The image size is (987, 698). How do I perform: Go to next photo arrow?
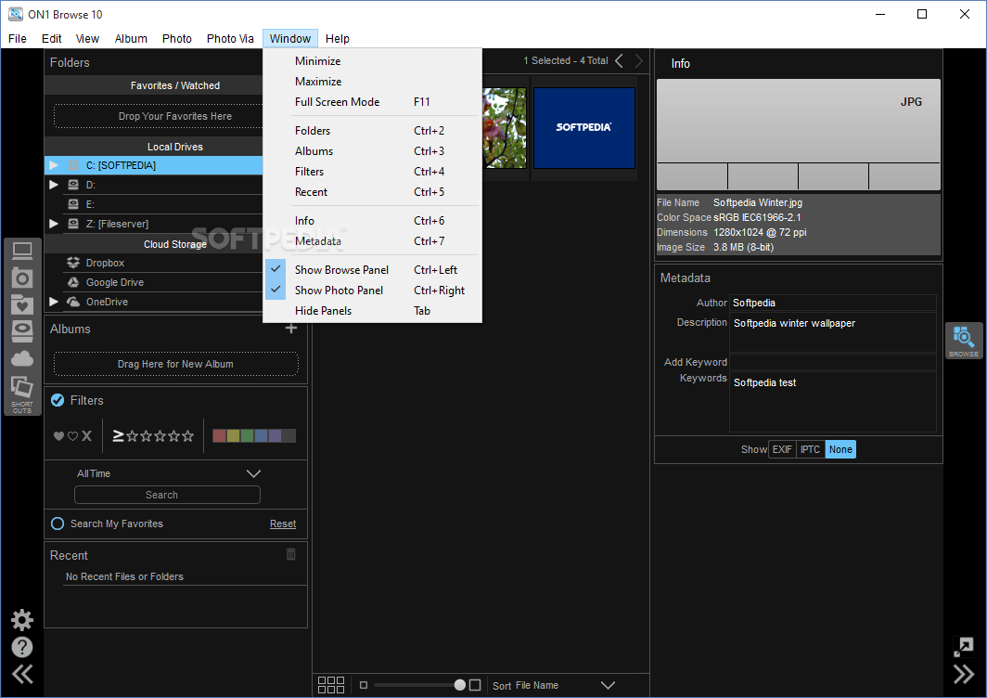639,60
